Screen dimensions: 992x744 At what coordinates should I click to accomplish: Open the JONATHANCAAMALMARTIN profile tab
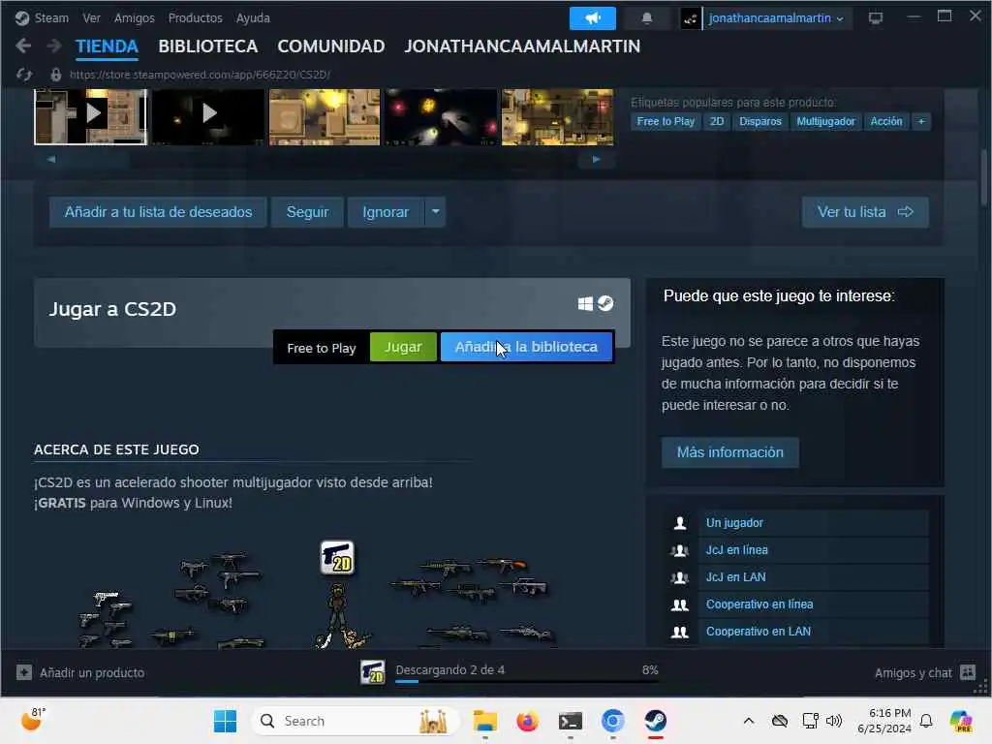tap(522, 46)
